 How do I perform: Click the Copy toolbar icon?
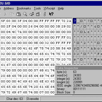click(12, 14)
